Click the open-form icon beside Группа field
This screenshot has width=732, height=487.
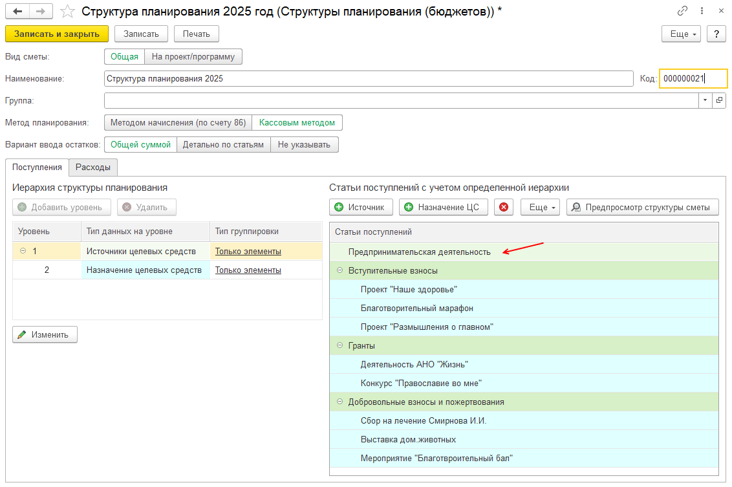point(718,101)
